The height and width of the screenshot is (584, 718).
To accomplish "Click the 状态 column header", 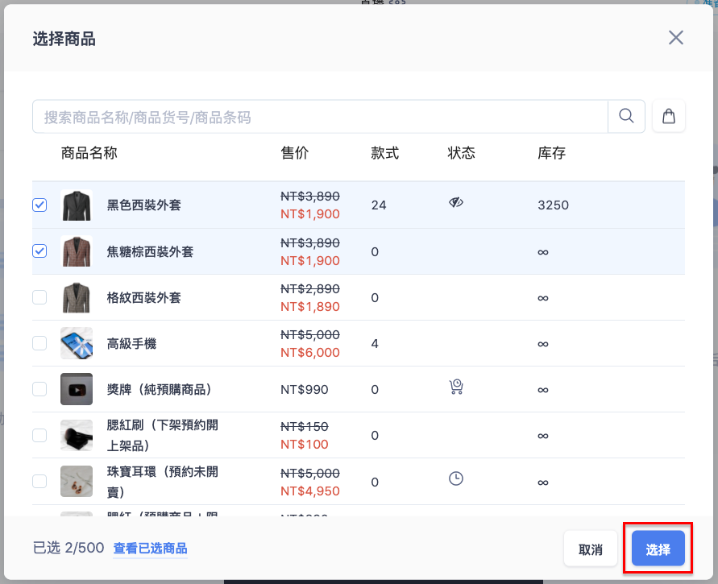I will tap(461, 152).
